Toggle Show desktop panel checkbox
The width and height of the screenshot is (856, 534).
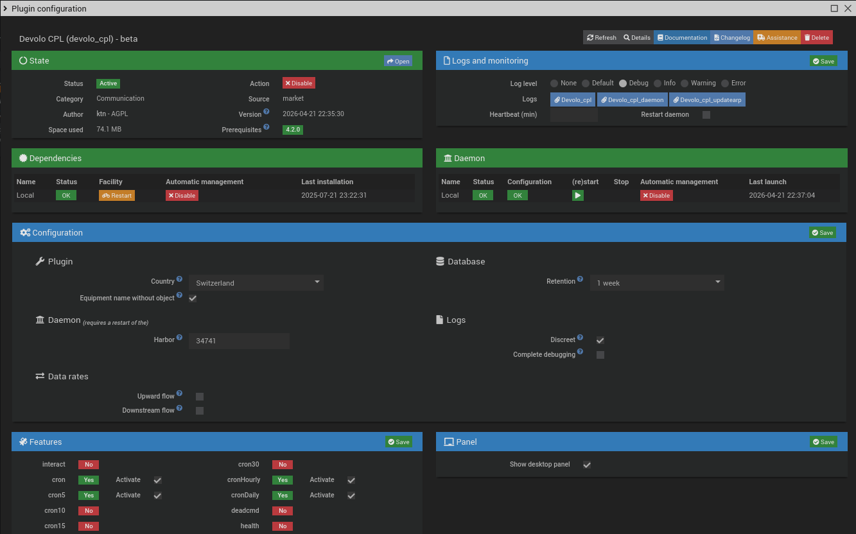587,465
